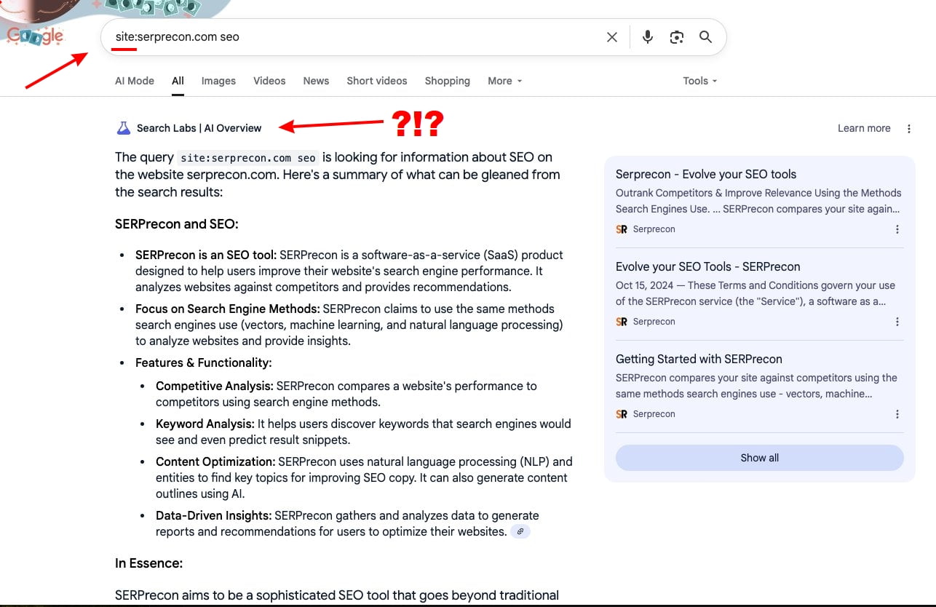The width and height of the screenshot is (936, 607).
Task: Start voice search with microphone icon
Action: [x=648, y=37]
